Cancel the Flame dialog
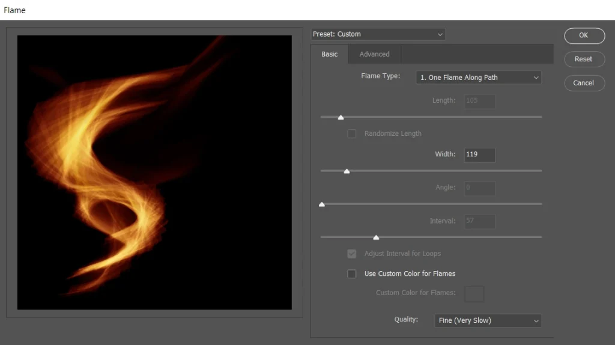 583,83
